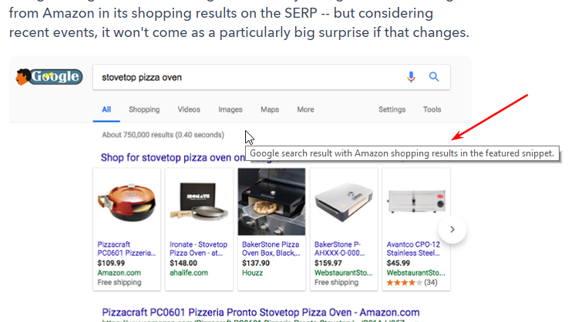Click the BakerStone Pizza Oven Box photo
The image size is (585, 322).
(x=271, y=202)
